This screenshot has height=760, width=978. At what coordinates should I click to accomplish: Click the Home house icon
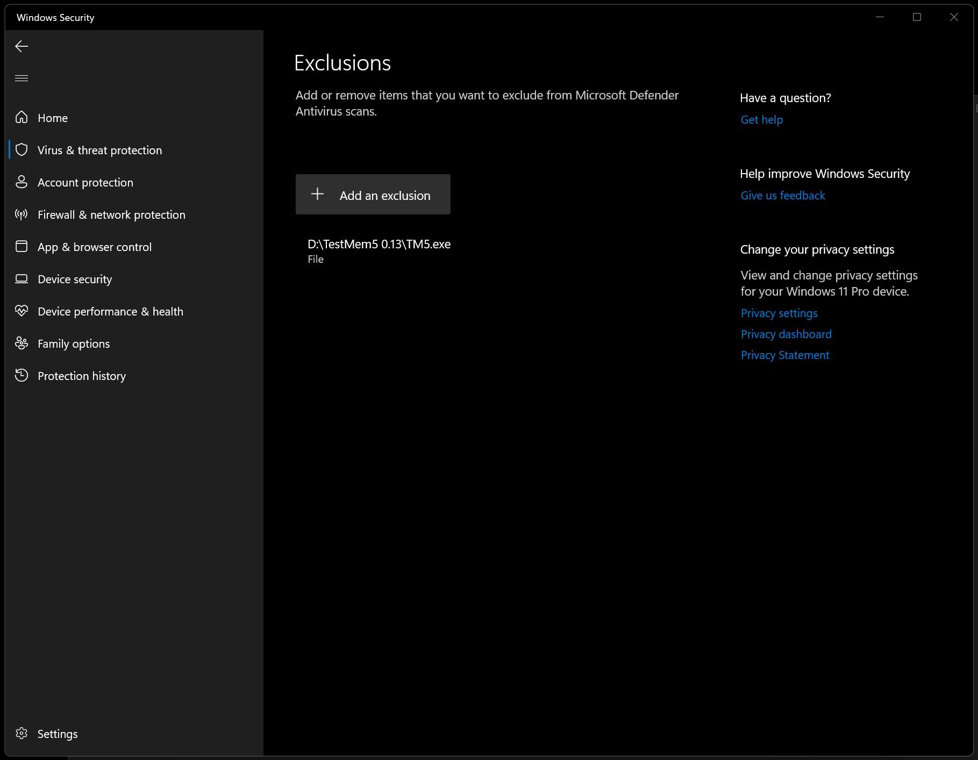tap(22, 117)
